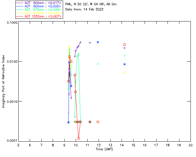
Task: Click the x-axis tick label 8
Action: click(x=53, y=145)
